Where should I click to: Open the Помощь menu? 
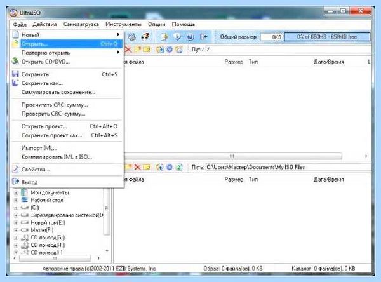click(x=184, y=24)
